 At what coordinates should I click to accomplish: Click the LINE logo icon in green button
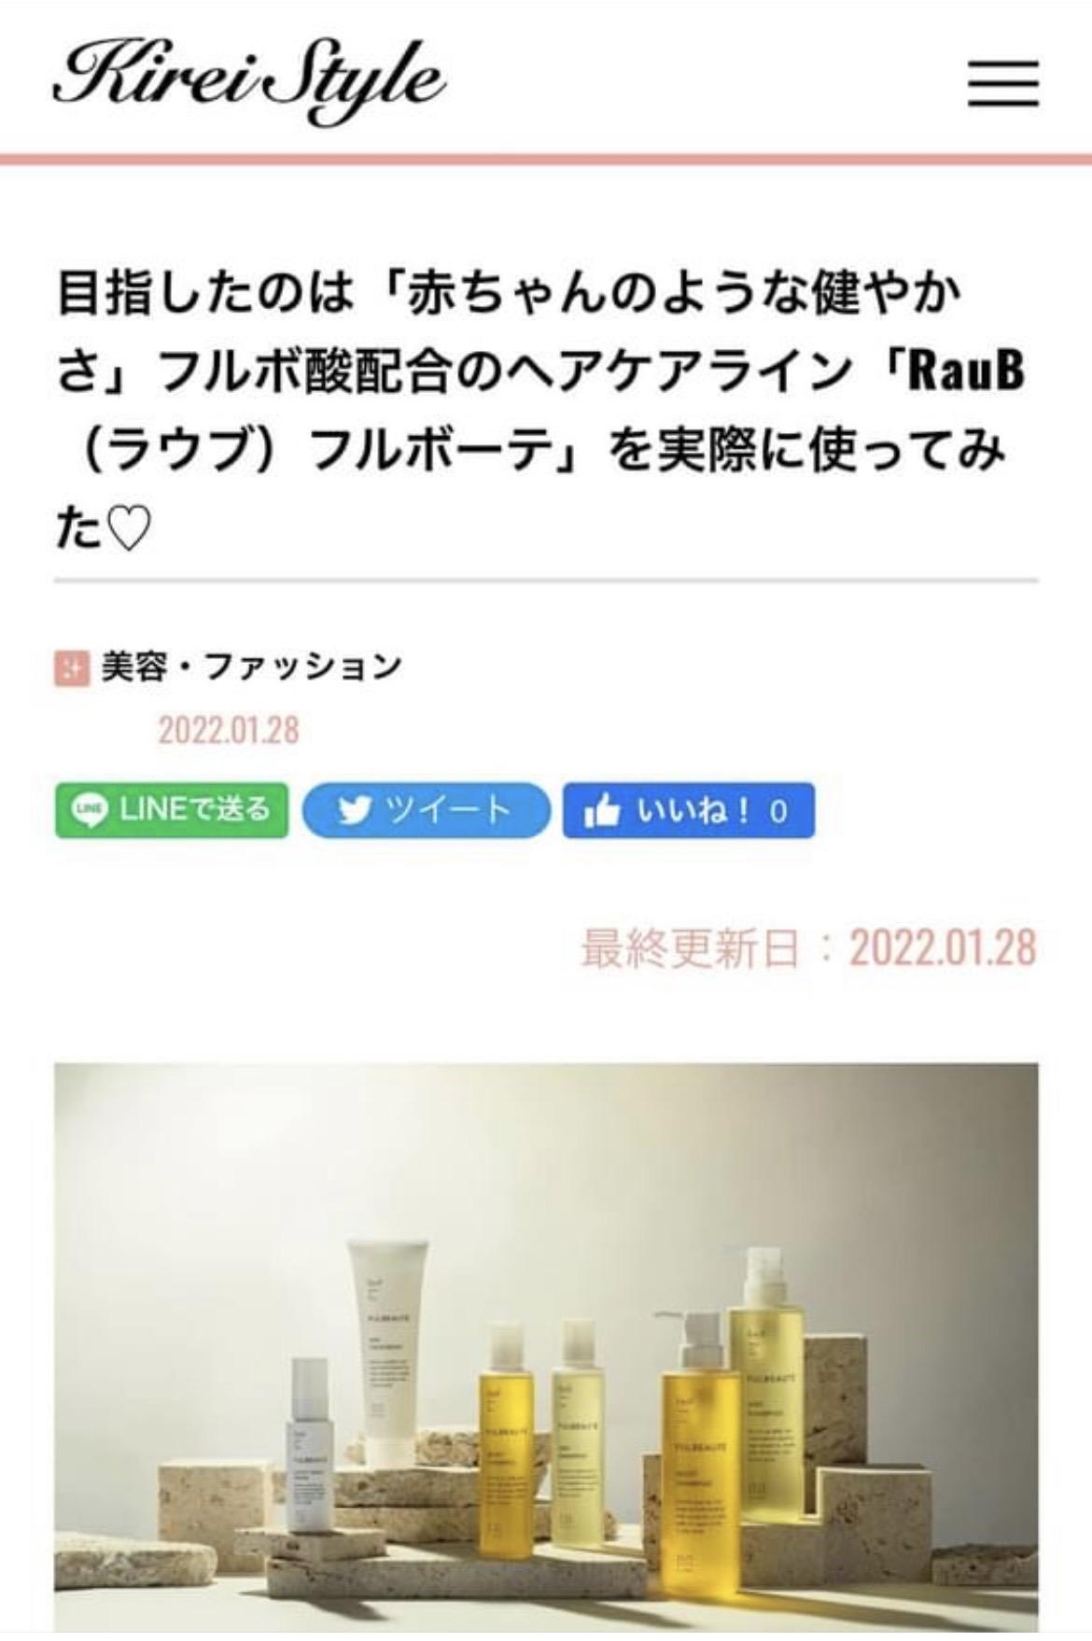point(90,810)
